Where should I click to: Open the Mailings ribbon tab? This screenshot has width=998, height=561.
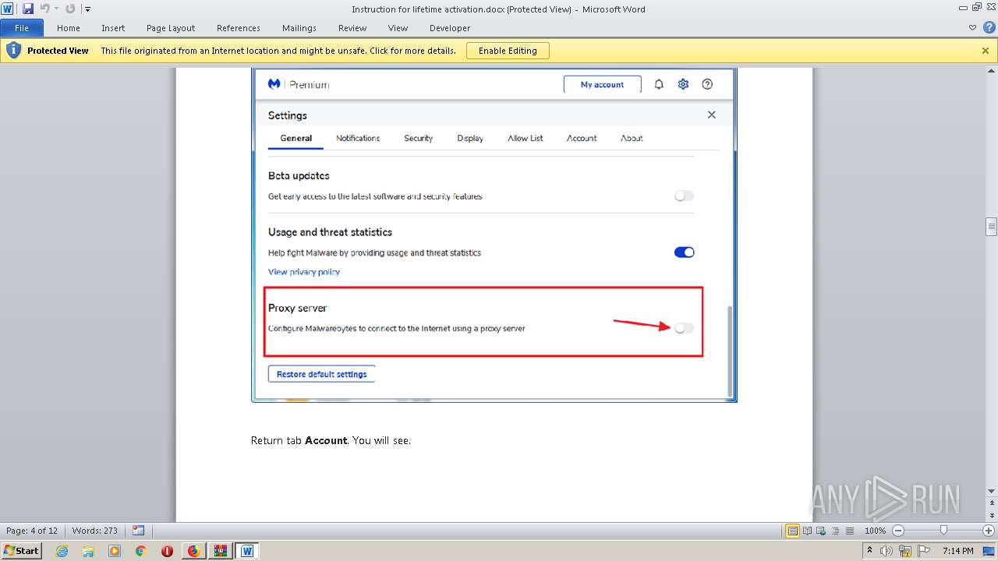coord(299,28)
